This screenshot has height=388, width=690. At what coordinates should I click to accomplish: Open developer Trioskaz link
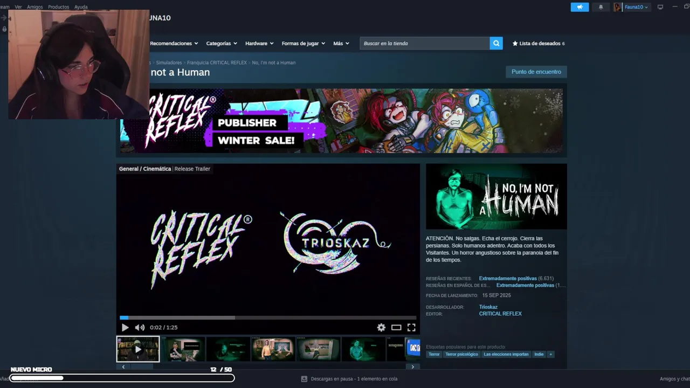tap(488, 307)
